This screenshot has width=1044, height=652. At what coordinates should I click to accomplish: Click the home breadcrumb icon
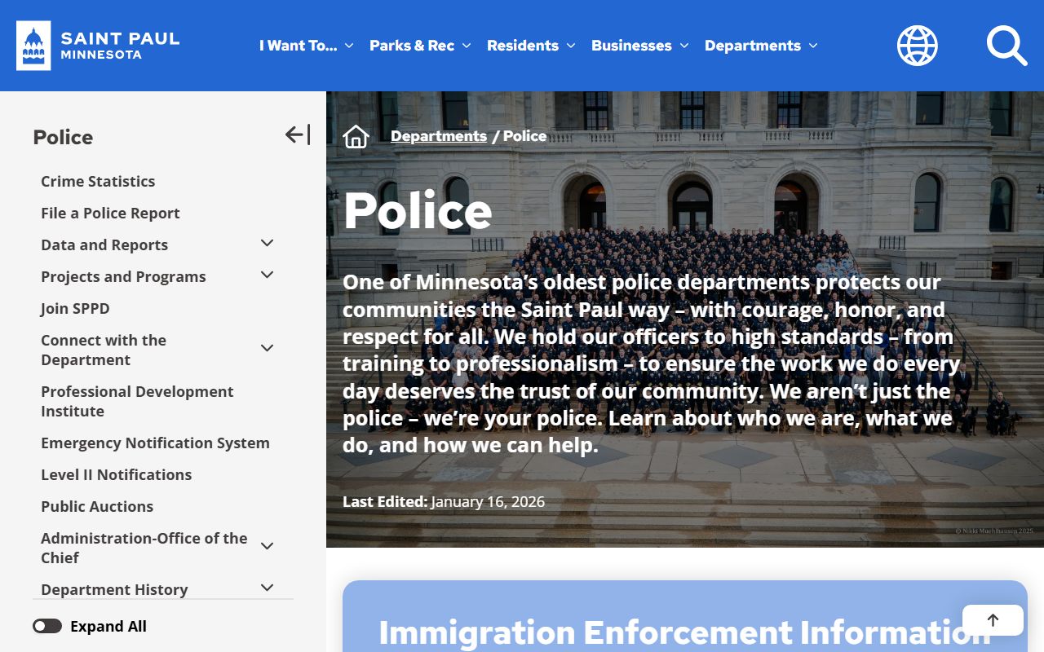pyautogui.click(x=356, y=137)
